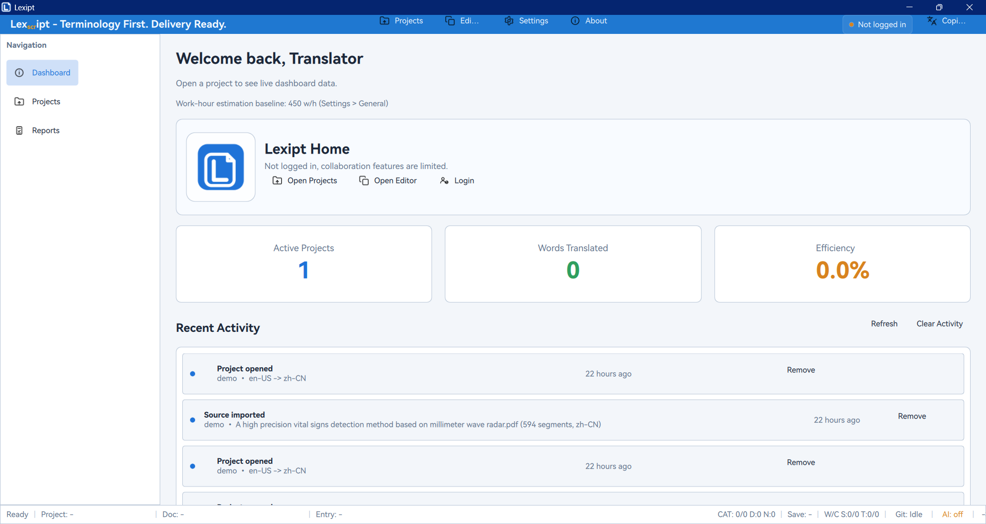Remove the Source imported activity entry
986x524 pixels.
[x=912, y=416]
